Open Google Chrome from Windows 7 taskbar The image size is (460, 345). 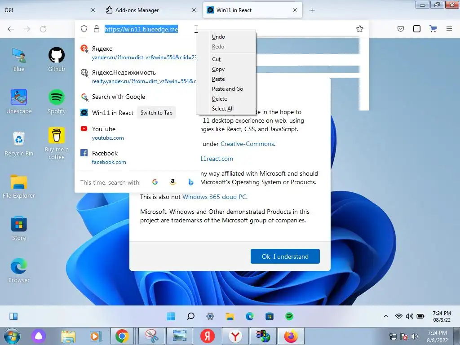[x=122, y=336]
